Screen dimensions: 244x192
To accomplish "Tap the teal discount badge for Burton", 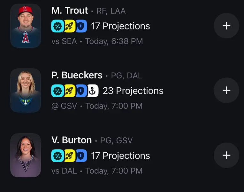I will 58,156.
